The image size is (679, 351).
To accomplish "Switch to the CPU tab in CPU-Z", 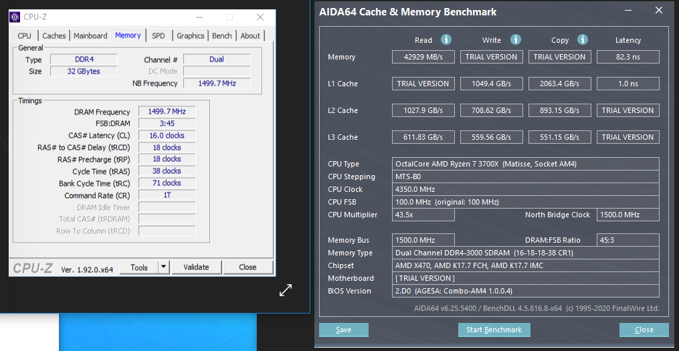I will click(x=24, y=36).
